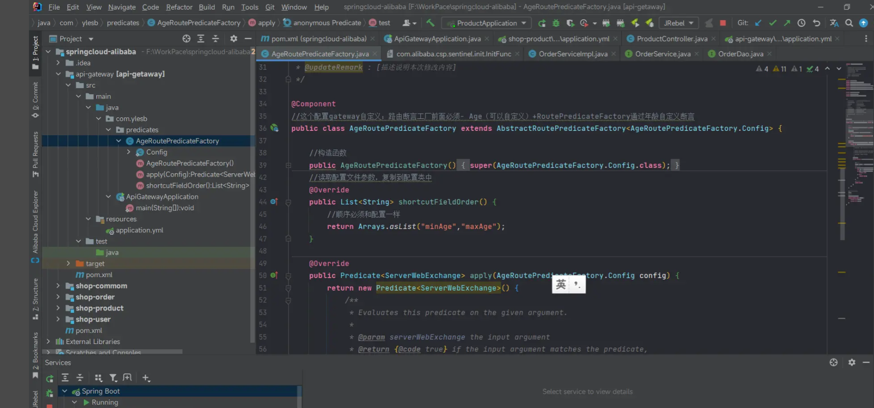Open the Refactor menu

pyautogui.click(x=179, y=7)
